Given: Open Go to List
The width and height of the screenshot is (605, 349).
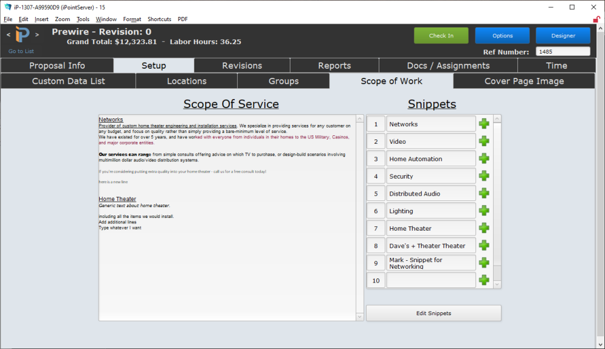Looking at the screenshot, I should pyautogui.click(x=21, y=51).
